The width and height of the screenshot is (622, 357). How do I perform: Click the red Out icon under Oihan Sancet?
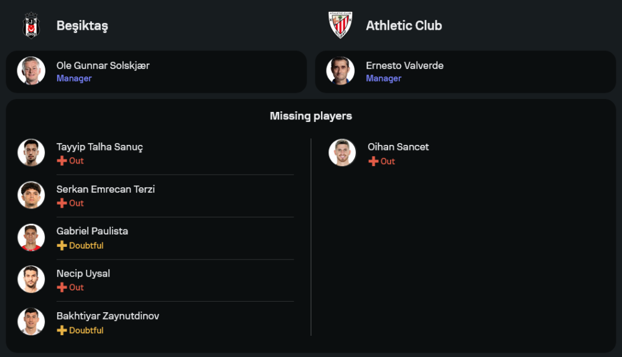[373, 161]
